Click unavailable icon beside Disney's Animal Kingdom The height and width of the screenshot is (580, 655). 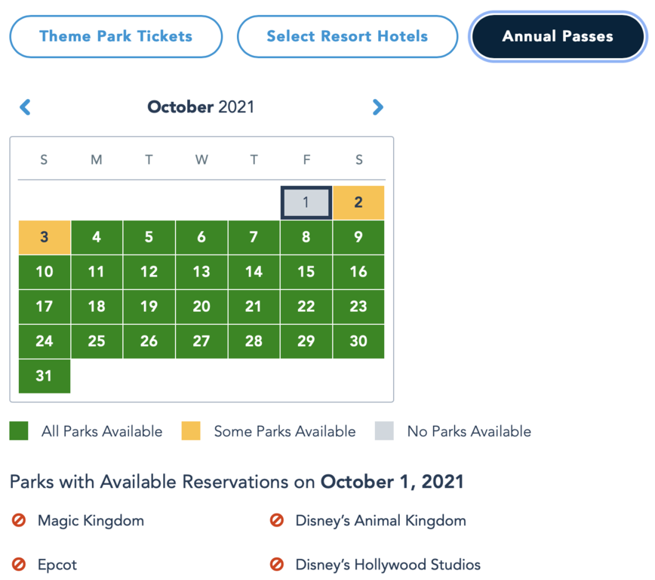point(277,520)
